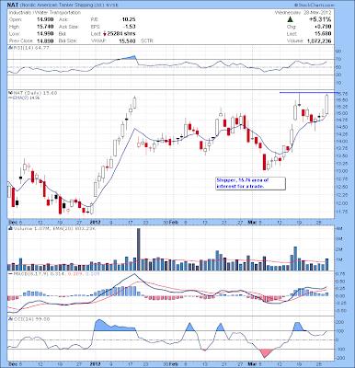
Task: Click the RSI(14) 64.77 indicator label
Action: (30, 48)
